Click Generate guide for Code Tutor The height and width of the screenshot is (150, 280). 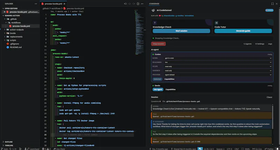(x=243, y=31)
